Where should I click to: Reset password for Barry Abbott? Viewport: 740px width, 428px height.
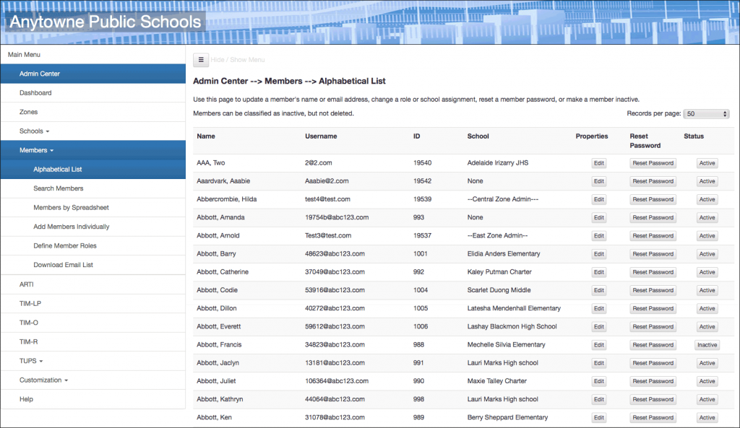coord(652,253)
